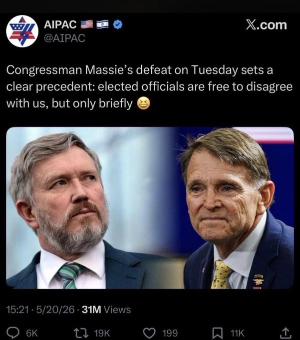Open the 15:21 · 5/20/26 timestamp
The height and width of the screenshot is (340, 300).
click(40, 309)
